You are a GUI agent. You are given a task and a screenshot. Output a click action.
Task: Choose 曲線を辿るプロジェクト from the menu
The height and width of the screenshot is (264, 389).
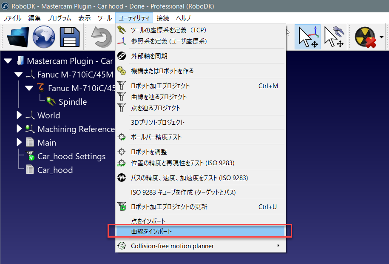pyautogui.click(x=201, y=97)
